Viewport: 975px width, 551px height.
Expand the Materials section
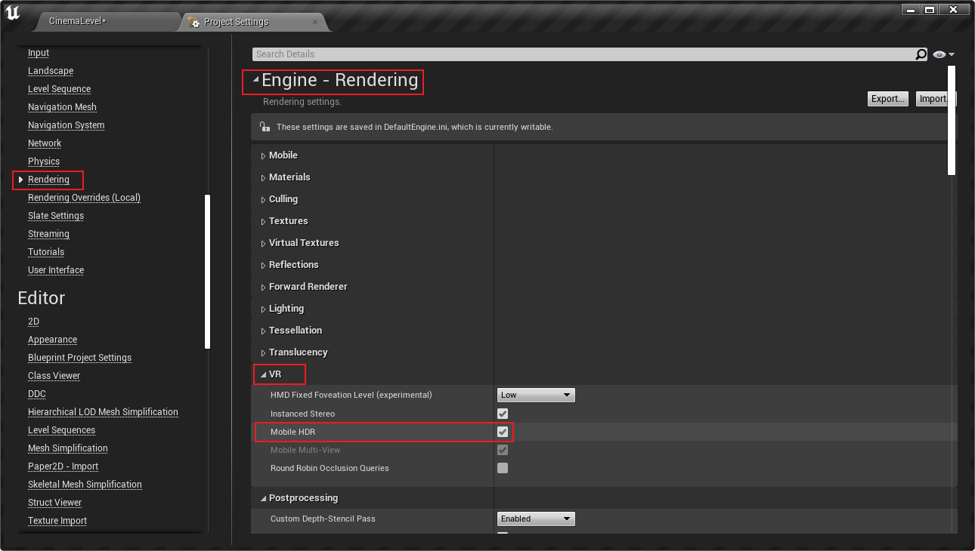(x=264, y=177)
